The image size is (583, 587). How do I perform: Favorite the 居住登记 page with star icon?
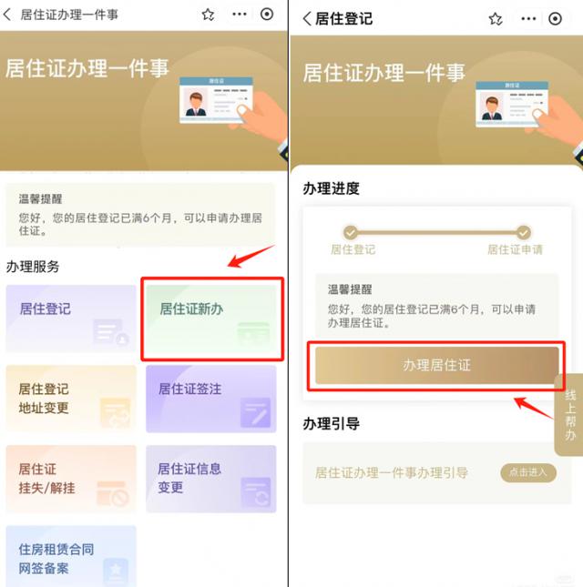(x=496, y=19)
